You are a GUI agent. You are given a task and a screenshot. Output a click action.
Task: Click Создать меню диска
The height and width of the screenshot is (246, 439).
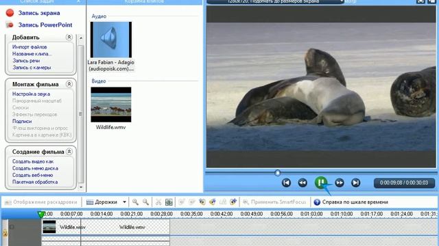click(x=35, y=168)
